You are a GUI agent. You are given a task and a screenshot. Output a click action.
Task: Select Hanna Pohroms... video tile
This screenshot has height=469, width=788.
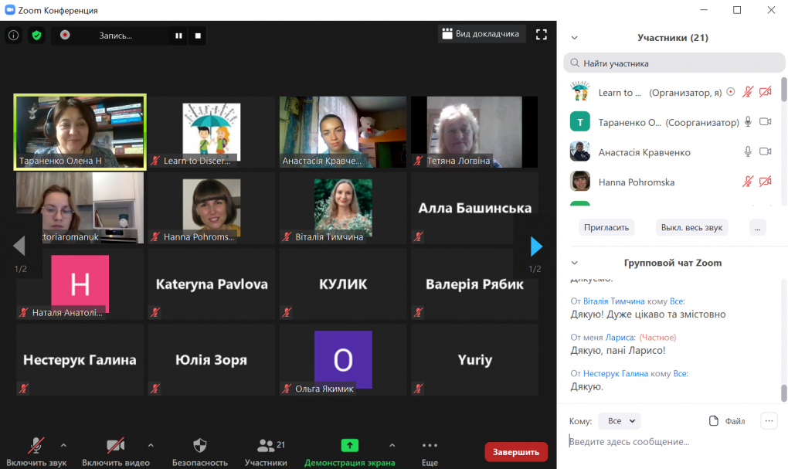tap(211, 208)
